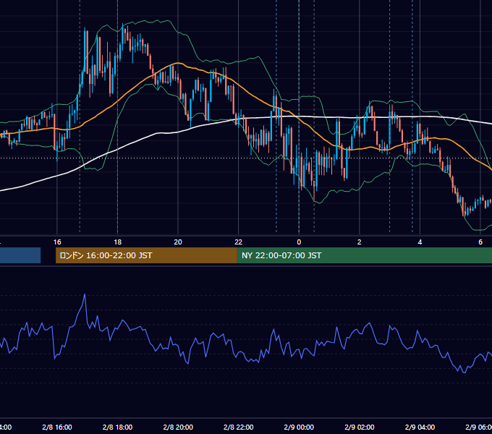Viewport: 492px width, 434px height.
Task: Click the blue session bar before London
Action: point(20,255)
